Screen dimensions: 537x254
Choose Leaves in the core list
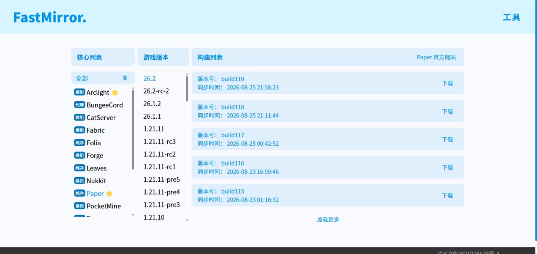pos(97,168)
